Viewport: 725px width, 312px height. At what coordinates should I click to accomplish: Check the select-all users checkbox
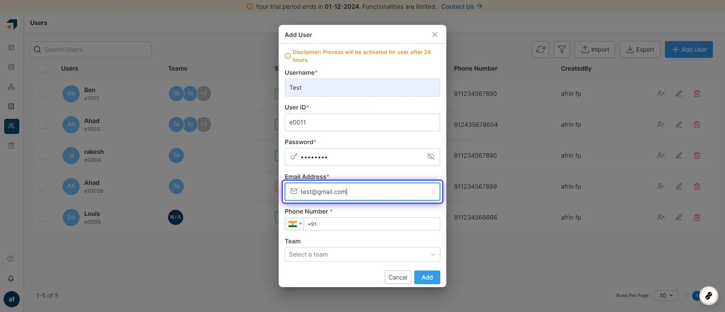tap(43, 68)
